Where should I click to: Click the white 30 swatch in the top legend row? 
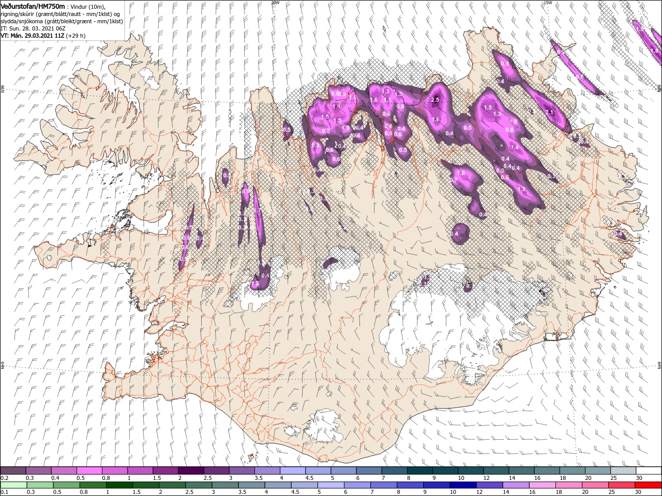coord(648,471)
